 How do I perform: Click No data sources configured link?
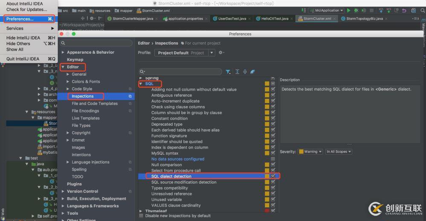click(177, 159)
